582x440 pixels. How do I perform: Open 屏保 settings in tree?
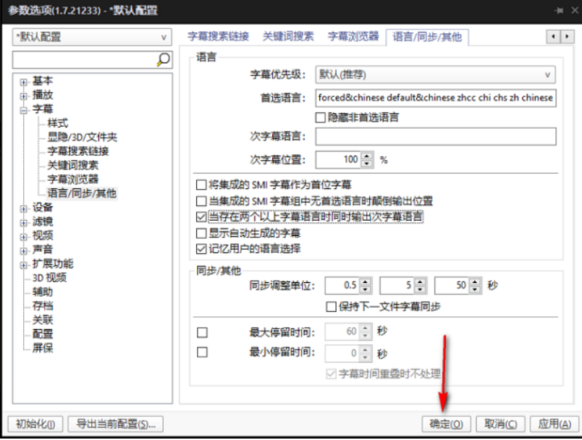[43, 348]
